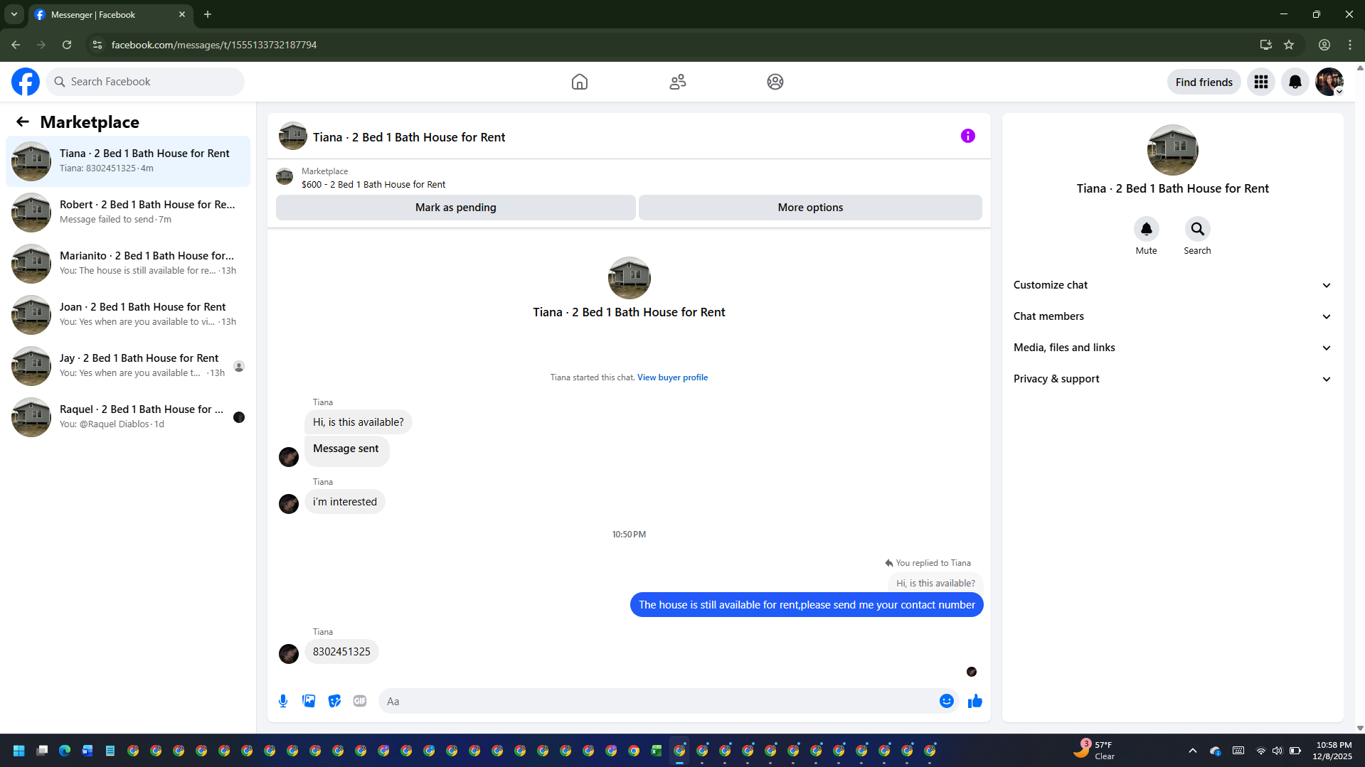
Task: Open Chrome three-dot menu
Action: tap(1350, 45)
